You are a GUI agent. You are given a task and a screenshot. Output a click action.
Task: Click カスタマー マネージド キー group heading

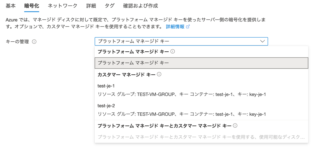pyautogui.click(x=126, y=75)
